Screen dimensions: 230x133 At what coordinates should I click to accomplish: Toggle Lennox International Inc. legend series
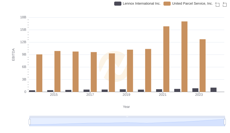pyautogui.click(x=137, y=3)
